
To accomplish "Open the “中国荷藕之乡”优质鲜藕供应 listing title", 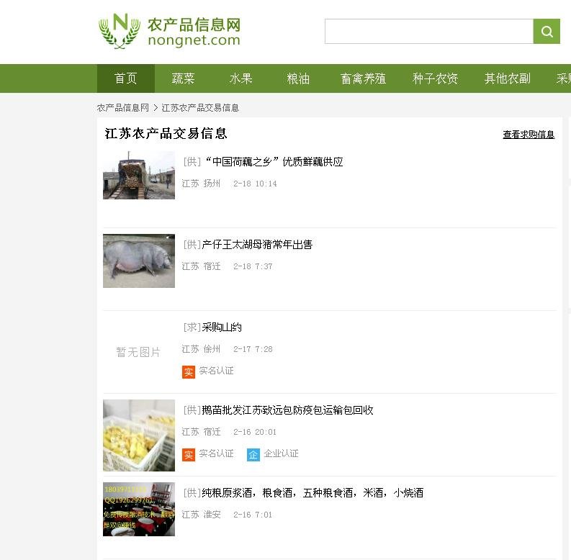I will [272, 162].
